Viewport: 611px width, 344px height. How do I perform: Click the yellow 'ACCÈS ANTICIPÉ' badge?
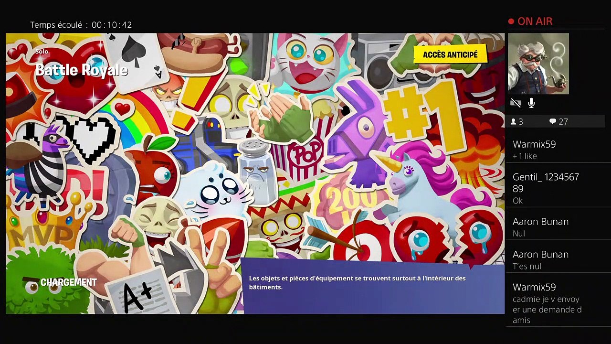(x=450, y=55)
